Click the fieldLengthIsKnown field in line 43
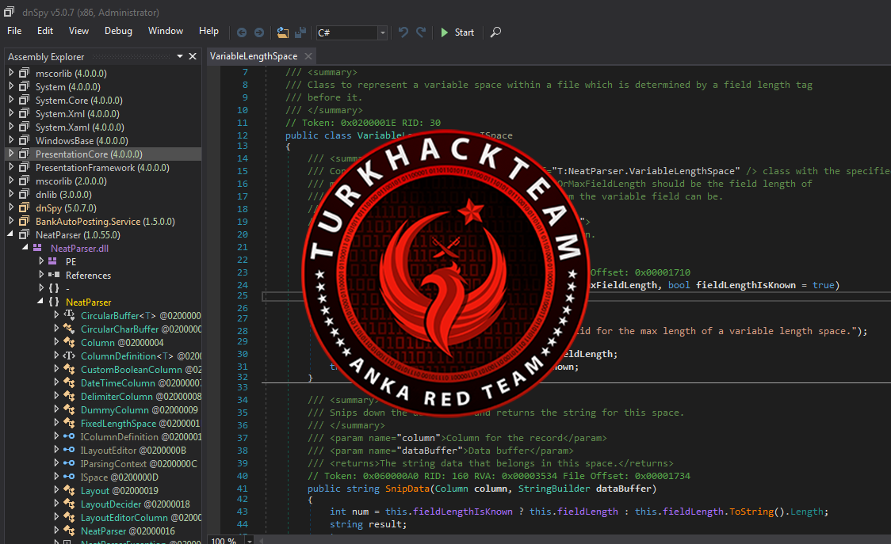Screen dimensions: 891x544 (x=463, y=512)
